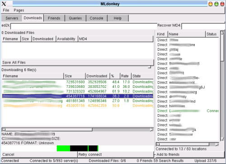The width and height of the screenshot is (226, 164).
Task: Click the scroll-left arrow of downloads scrollbar
Action: click(x=4, y=130)
